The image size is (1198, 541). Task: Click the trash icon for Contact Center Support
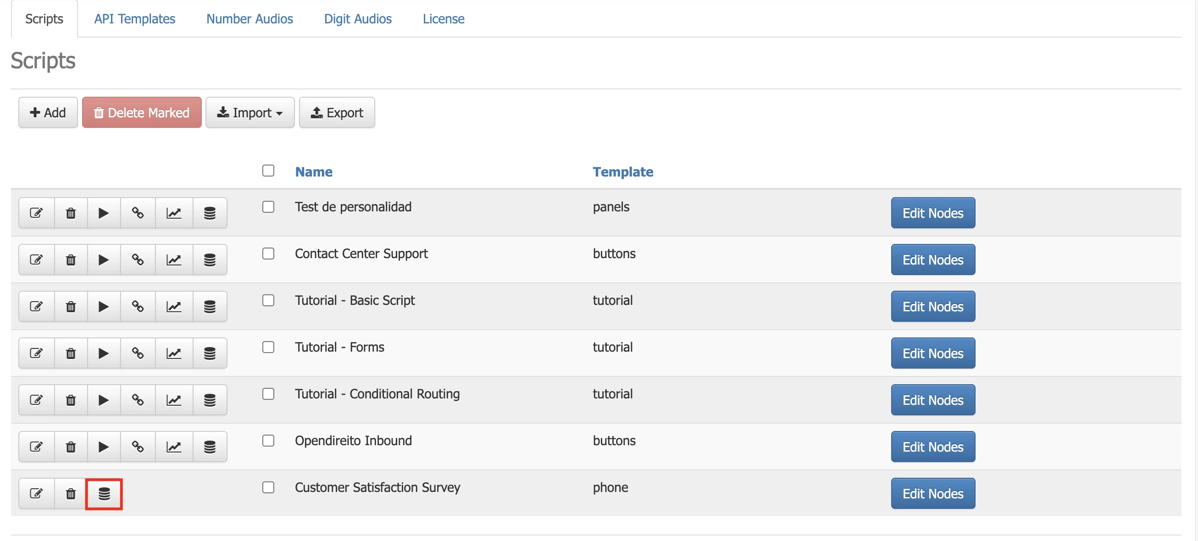click(x=70, y=260)
